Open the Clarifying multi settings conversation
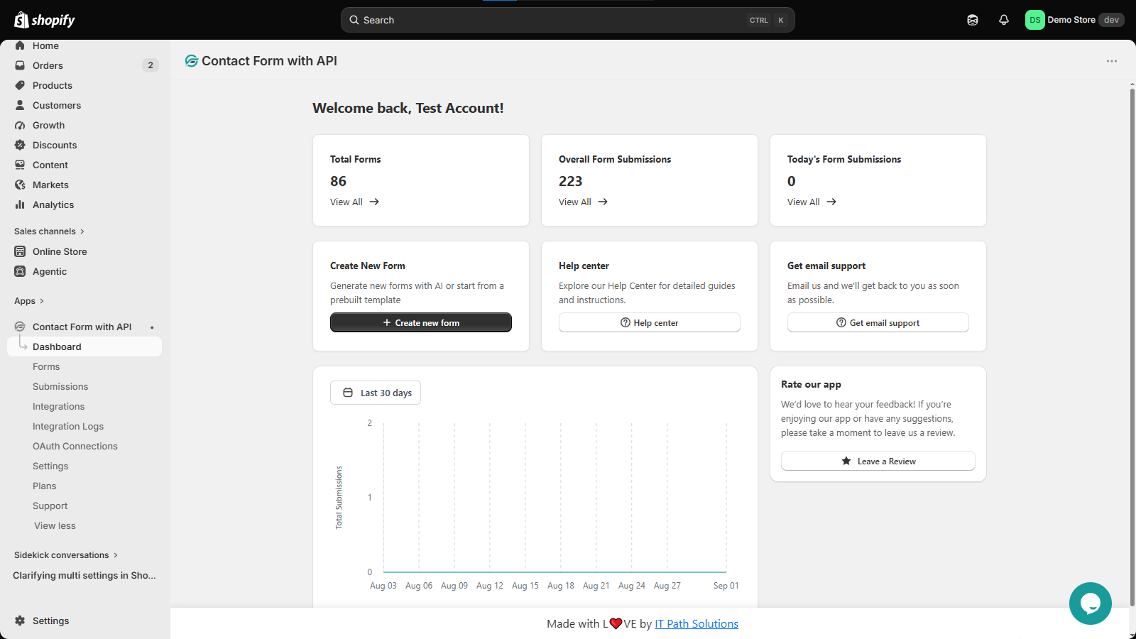 point(84,575)
